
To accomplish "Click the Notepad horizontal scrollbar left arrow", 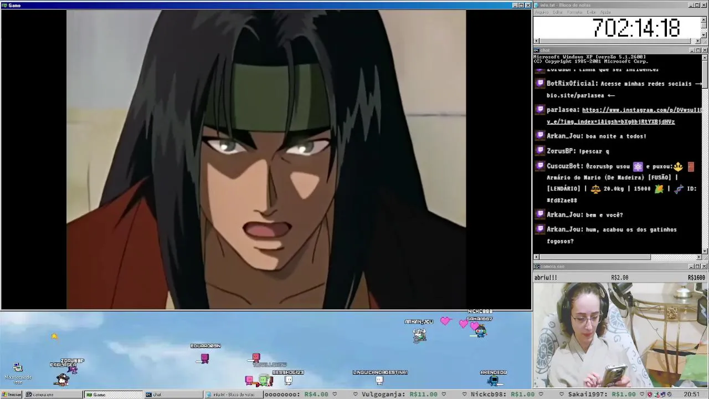I will coord(536,41).
